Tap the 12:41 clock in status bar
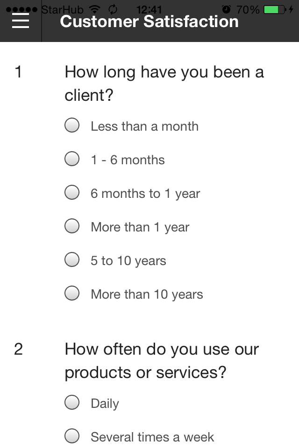 (x=149, y=10)
